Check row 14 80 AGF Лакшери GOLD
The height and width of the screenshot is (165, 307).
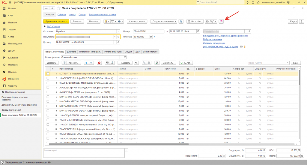pyautogui.click(x=48, y=134)
